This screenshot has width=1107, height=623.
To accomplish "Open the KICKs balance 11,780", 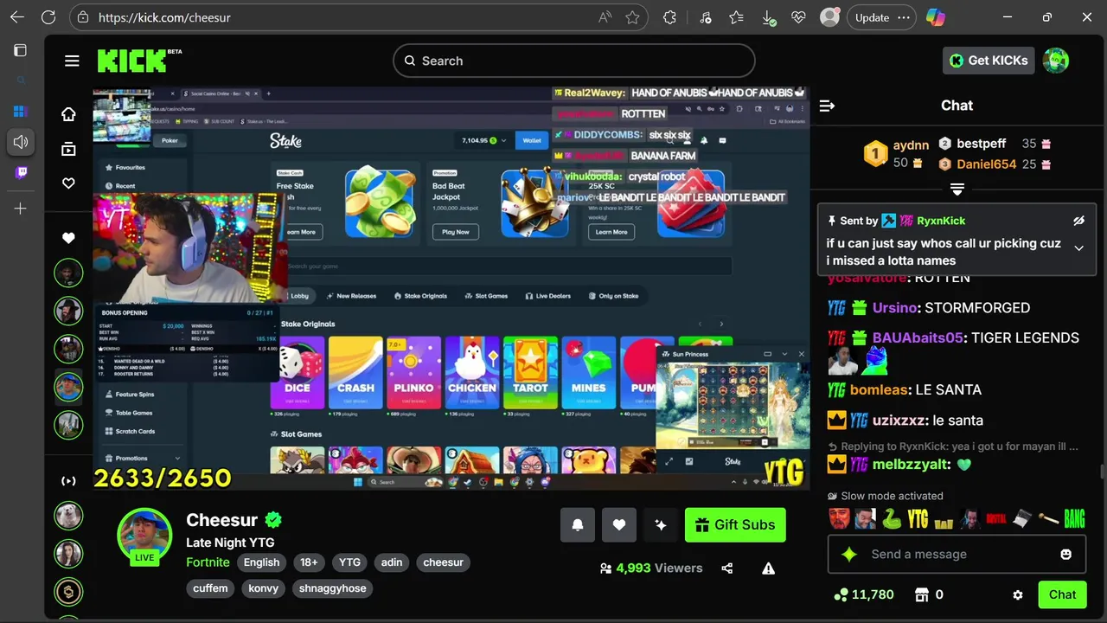I will tap(863, 594).
